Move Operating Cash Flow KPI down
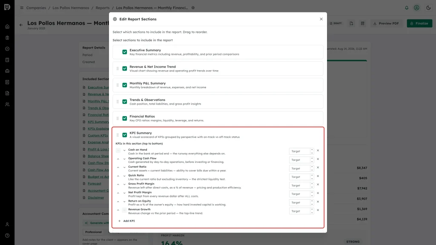436x245 pixels. click(x=124, y=159)
